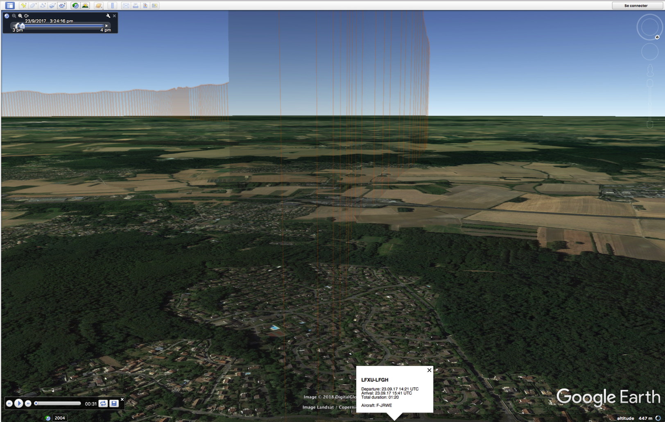
Task: Play the tour
Action: tap(18, 404)
